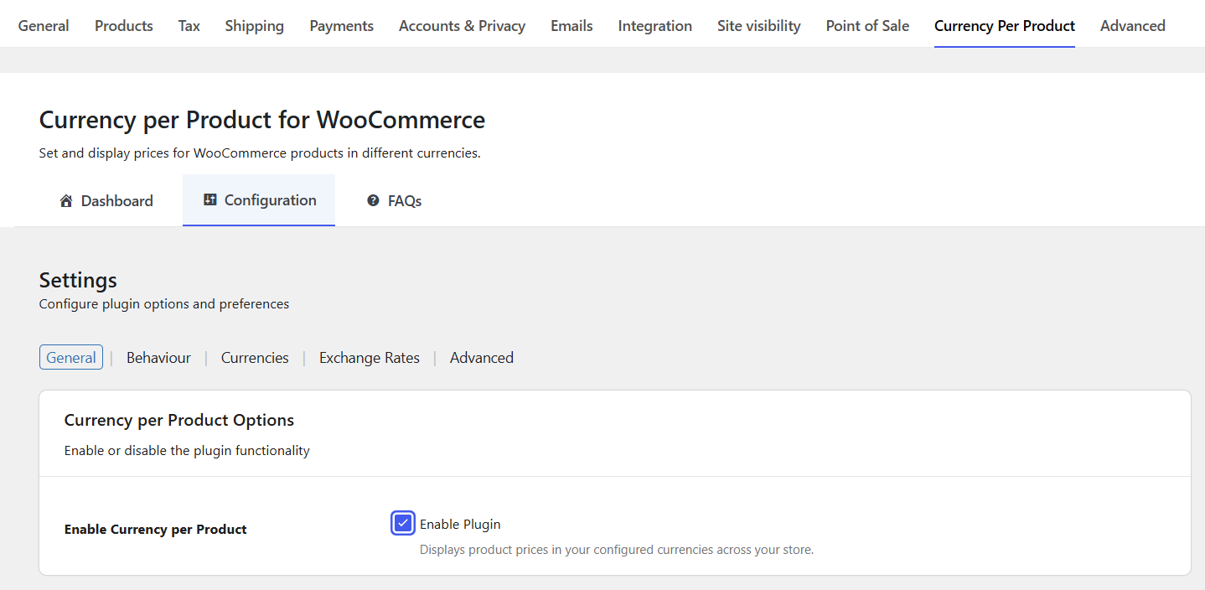
Task: Select the Currency Per Product tab
Action: 1005,26
